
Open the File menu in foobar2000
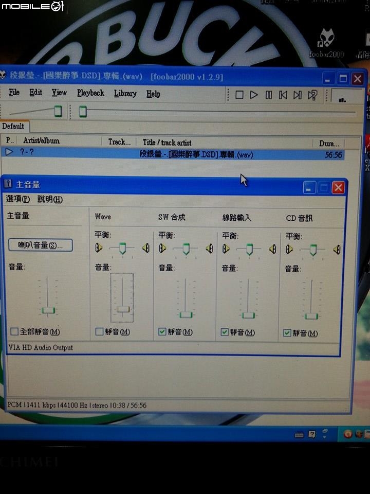(x=14, y=92)
